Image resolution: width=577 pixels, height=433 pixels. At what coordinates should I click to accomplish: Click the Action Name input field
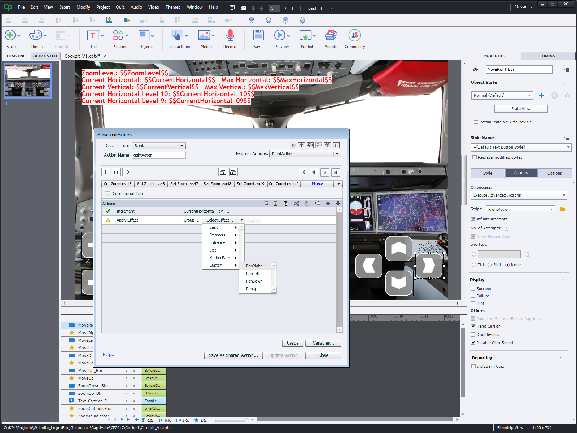click(158, 155)
